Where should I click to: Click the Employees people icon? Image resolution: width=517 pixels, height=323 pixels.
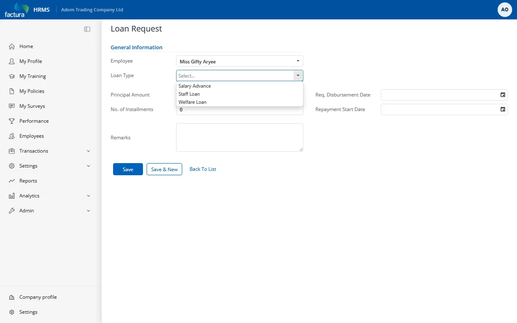[12, 136]
